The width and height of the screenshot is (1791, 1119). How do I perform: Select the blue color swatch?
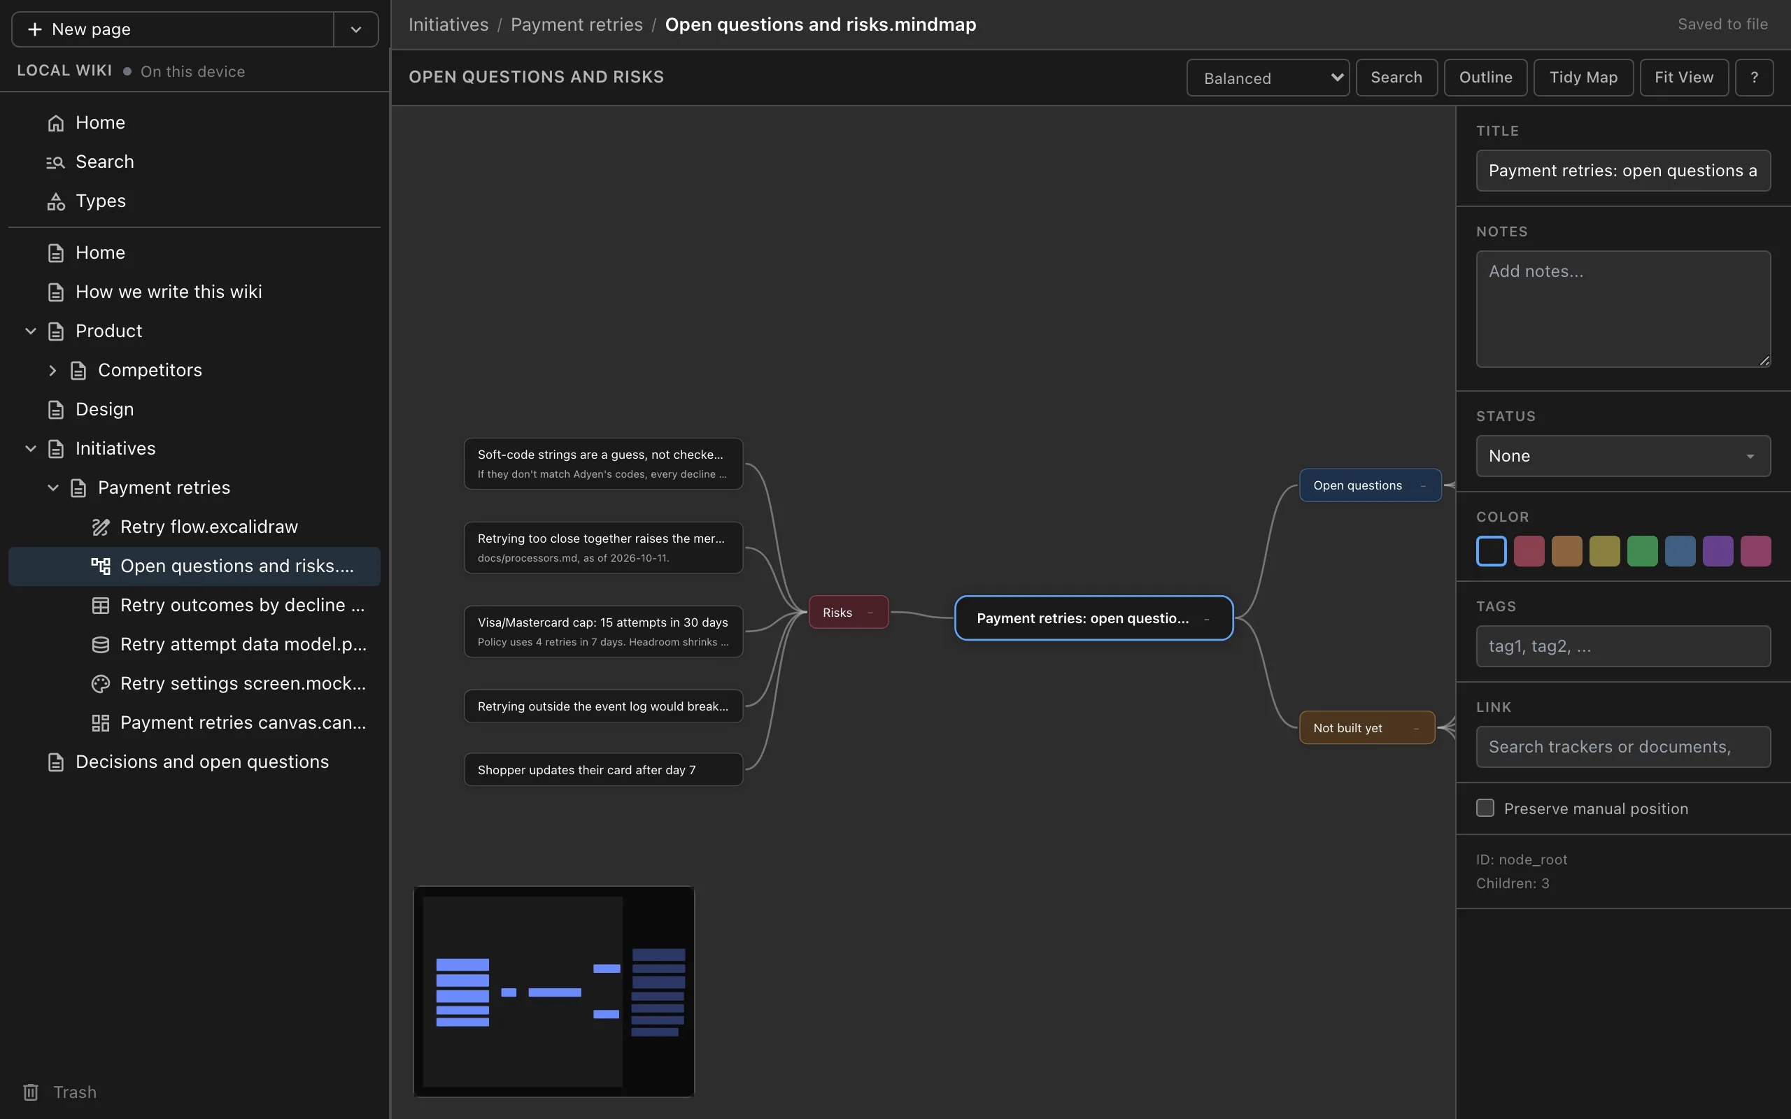[x=1680, y=551]
